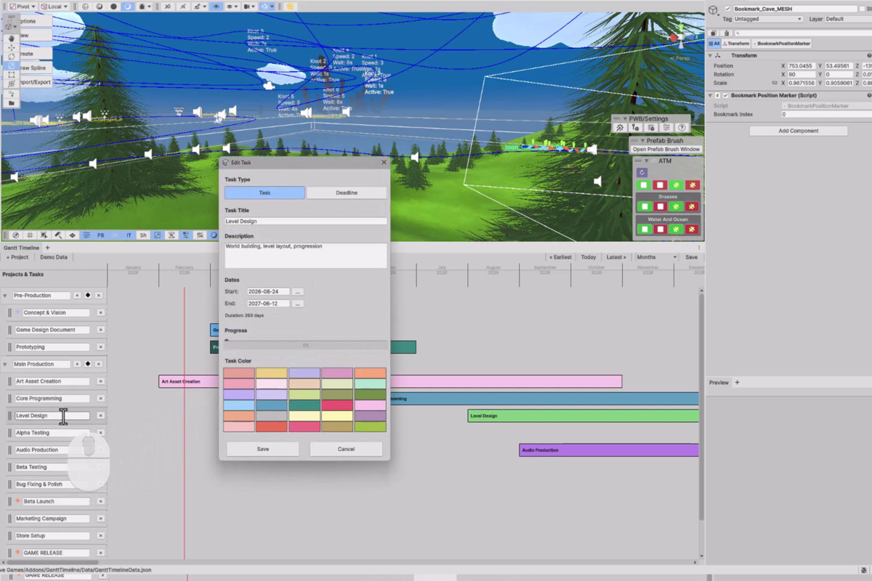Viewport: 872px width, 581px height.
Task: Jump to Today on timeline
Action: [589, 257]
